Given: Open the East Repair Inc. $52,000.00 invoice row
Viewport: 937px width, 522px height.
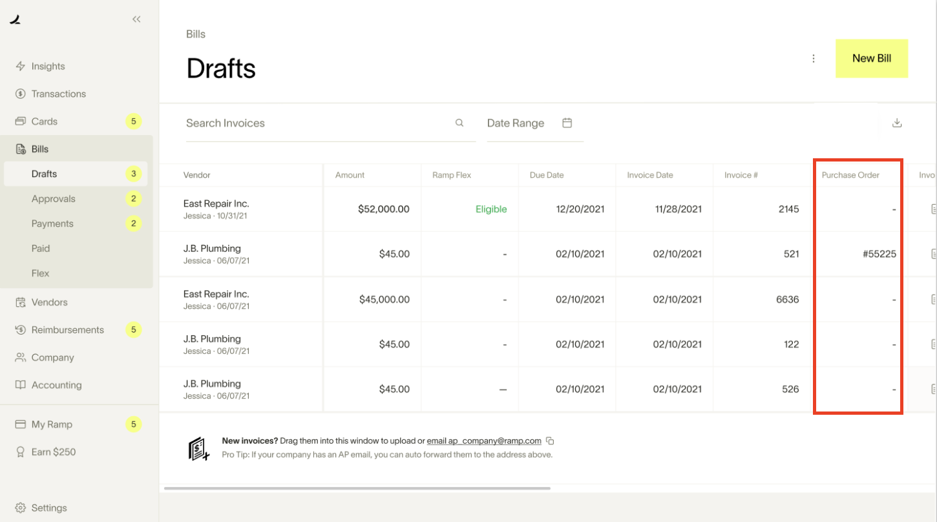Looking at the screenshot, I should 216,209.
